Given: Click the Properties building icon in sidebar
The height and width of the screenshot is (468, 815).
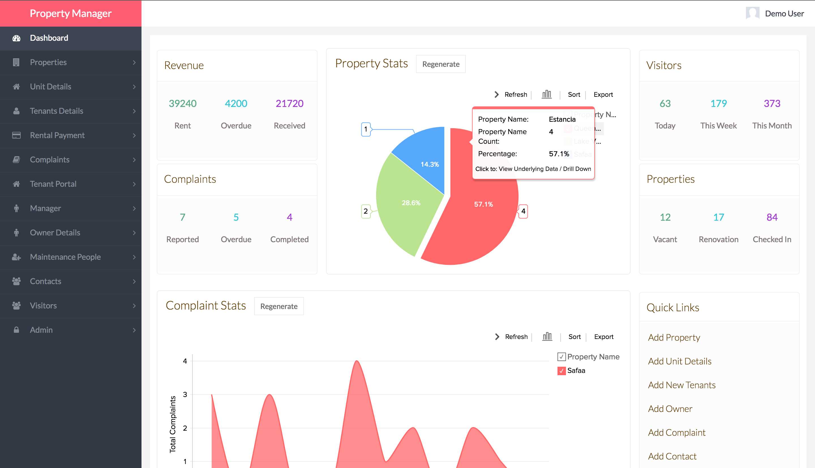Looking at the screenshot, I should point(16,62).
